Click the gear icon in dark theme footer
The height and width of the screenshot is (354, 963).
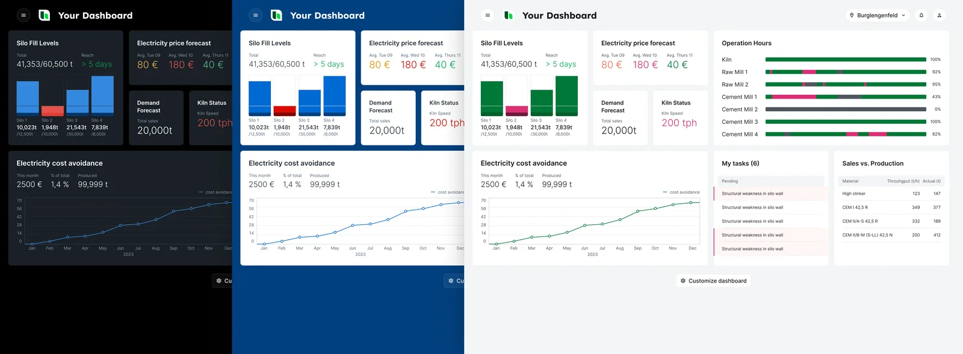(219, 281)
